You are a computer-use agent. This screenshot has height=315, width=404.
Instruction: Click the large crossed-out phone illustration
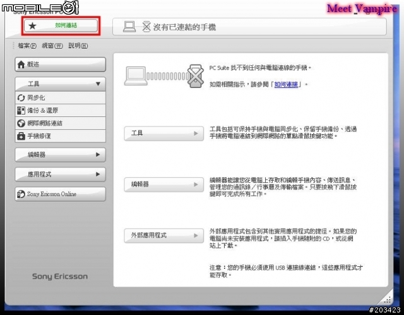tap(196, 76)
